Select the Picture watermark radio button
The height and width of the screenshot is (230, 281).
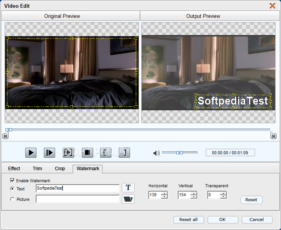tap(12, 199)
